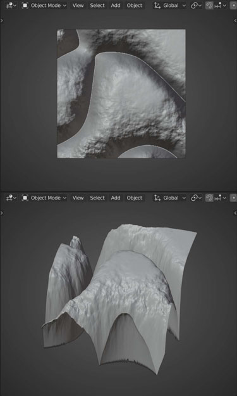Change Global transform orientation in top viewport

pos(170,5)
